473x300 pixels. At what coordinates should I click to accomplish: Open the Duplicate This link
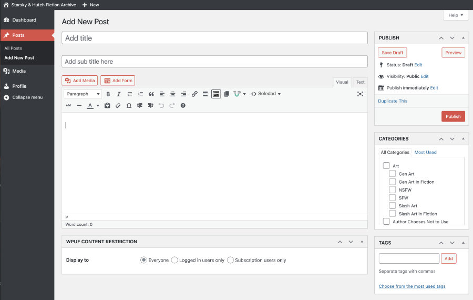[x=393, y=101]
